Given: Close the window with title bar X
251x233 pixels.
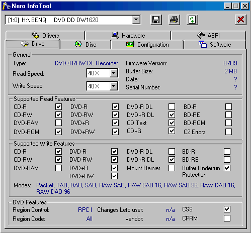Looking at the screenshot, I should coord(245,6).
